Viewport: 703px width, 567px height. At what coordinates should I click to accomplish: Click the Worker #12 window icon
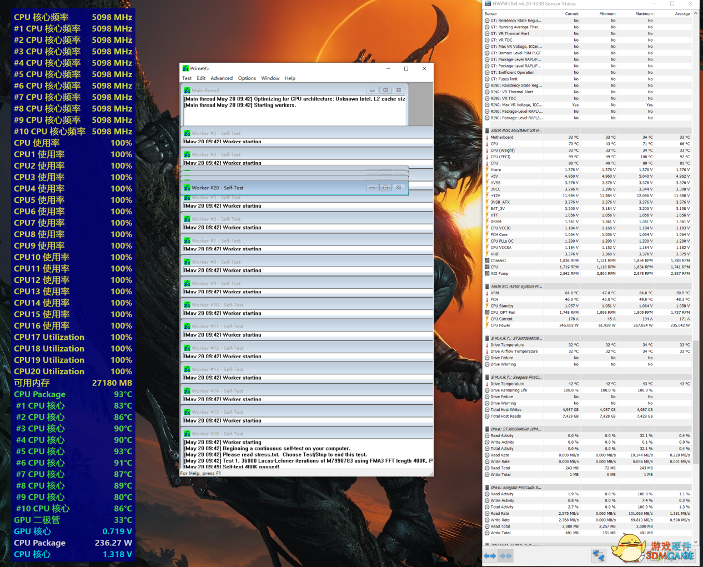[188, 348]
